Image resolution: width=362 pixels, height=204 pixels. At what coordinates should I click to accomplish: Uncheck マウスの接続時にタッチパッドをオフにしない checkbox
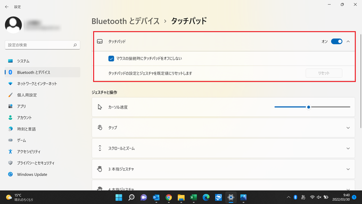click(x=111, y=59)
